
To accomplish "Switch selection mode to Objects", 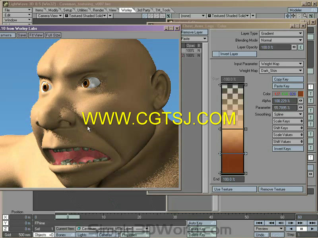I will coord(44,235).
